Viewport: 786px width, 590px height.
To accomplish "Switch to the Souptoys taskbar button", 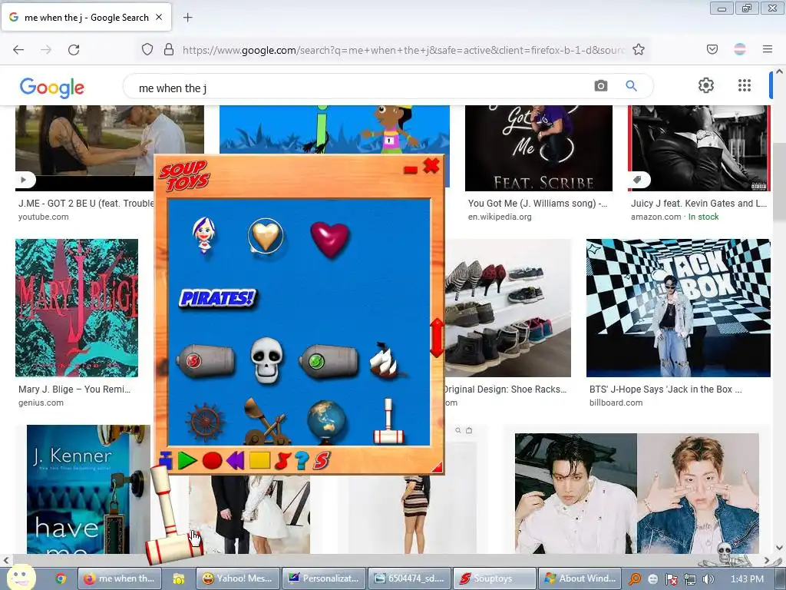I will click(494, 578).
